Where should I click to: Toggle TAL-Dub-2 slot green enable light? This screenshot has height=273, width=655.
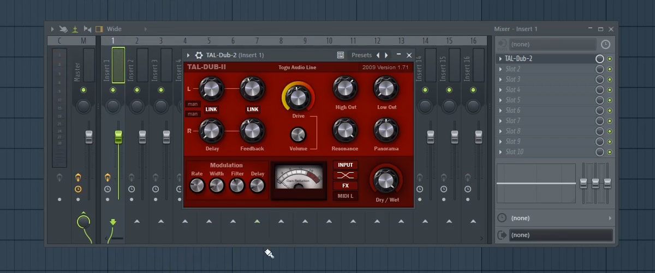coord(610,59)
